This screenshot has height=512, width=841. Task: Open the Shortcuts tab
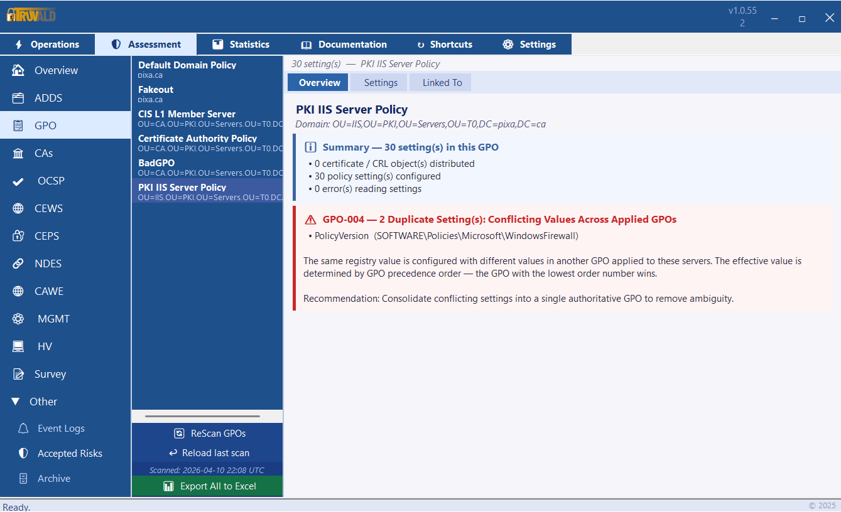click(x=445, y=45)
